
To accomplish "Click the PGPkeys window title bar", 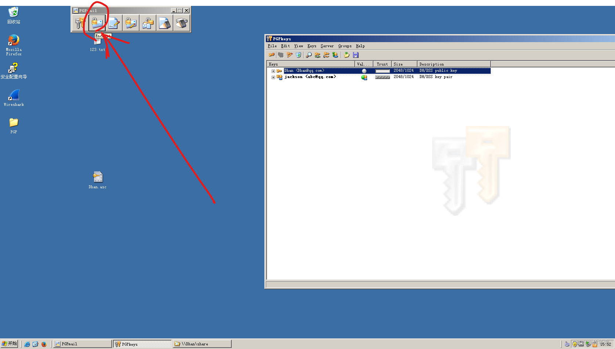I will 440,38.
